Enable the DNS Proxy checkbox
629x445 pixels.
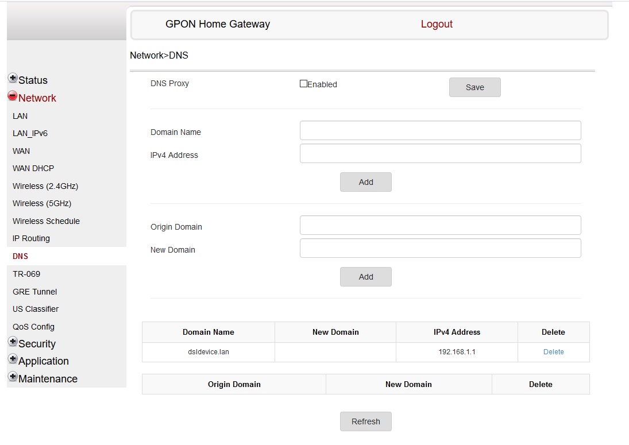[x=303, y=84]
